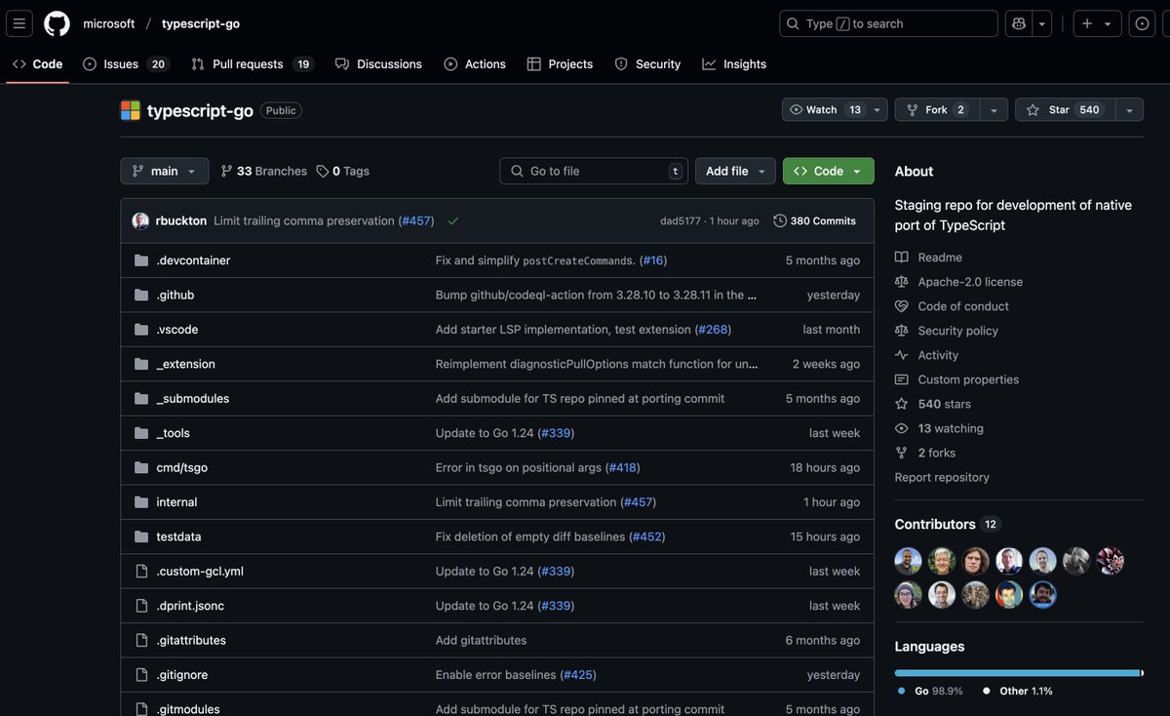This screenshot has height=716, width=1170.
Task: Open Copilot options dropdown arrow
Action: [x=1042, y=23]
